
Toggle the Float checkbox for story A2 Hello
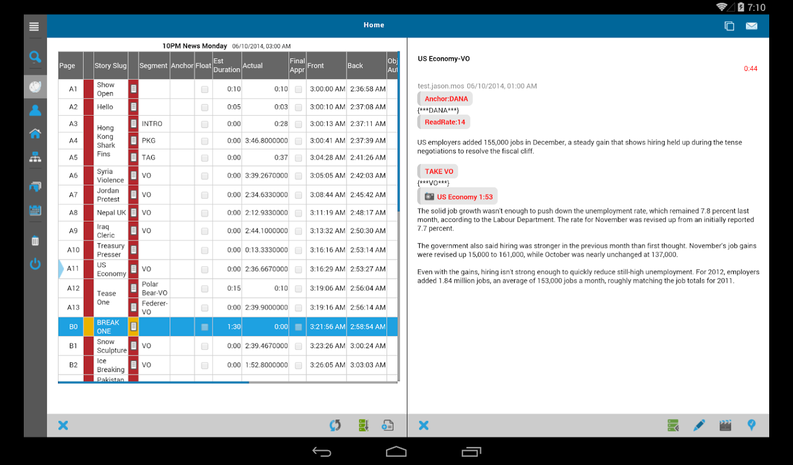[x=204, y=107]
